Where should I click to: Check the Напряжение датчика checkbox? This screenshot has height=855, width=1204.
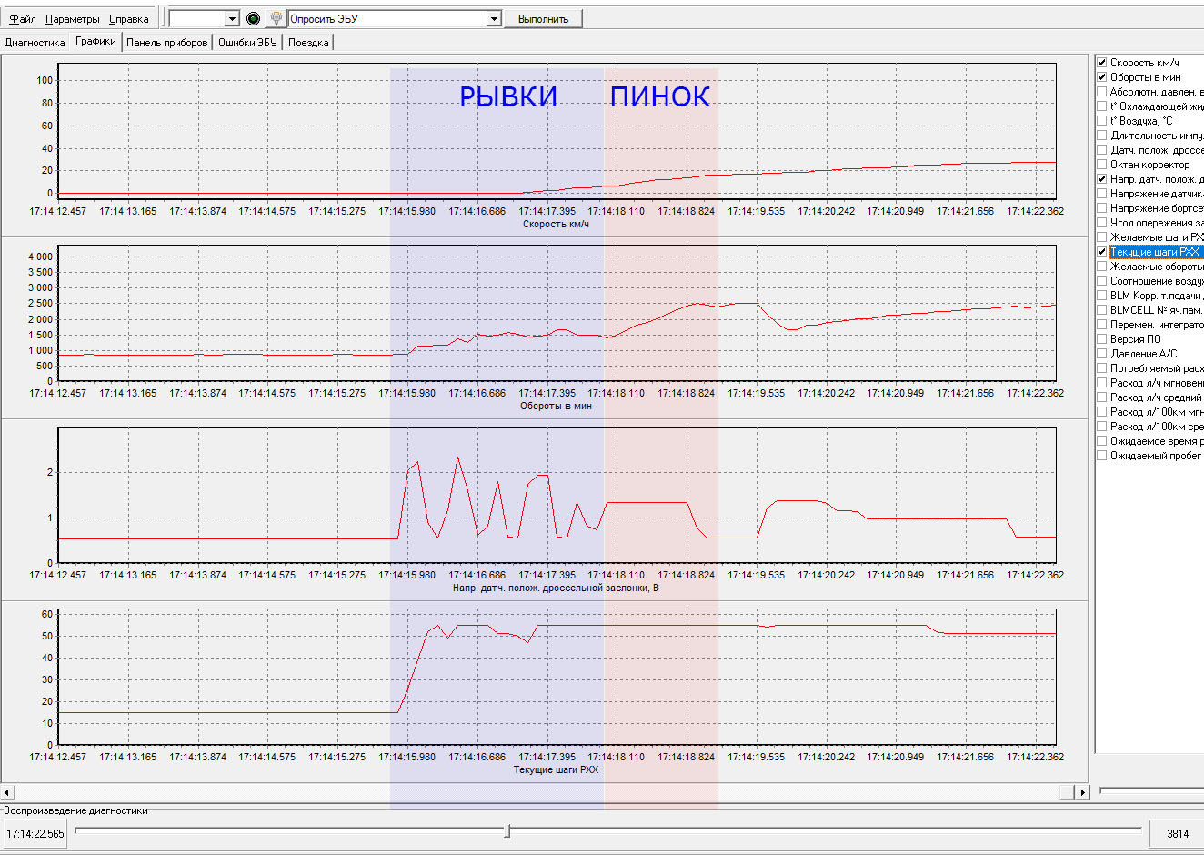[1101, 194]
